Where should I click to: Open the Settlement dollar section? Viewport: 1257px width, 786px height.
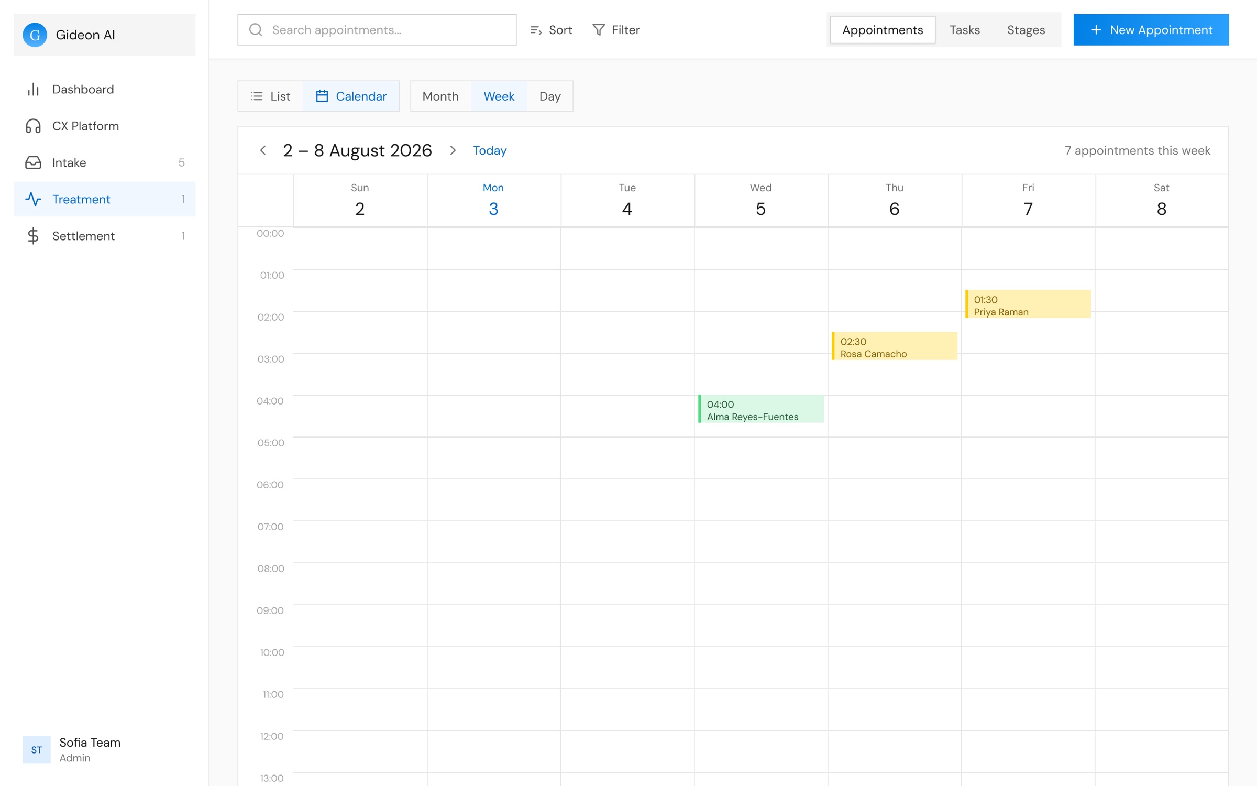105,236
